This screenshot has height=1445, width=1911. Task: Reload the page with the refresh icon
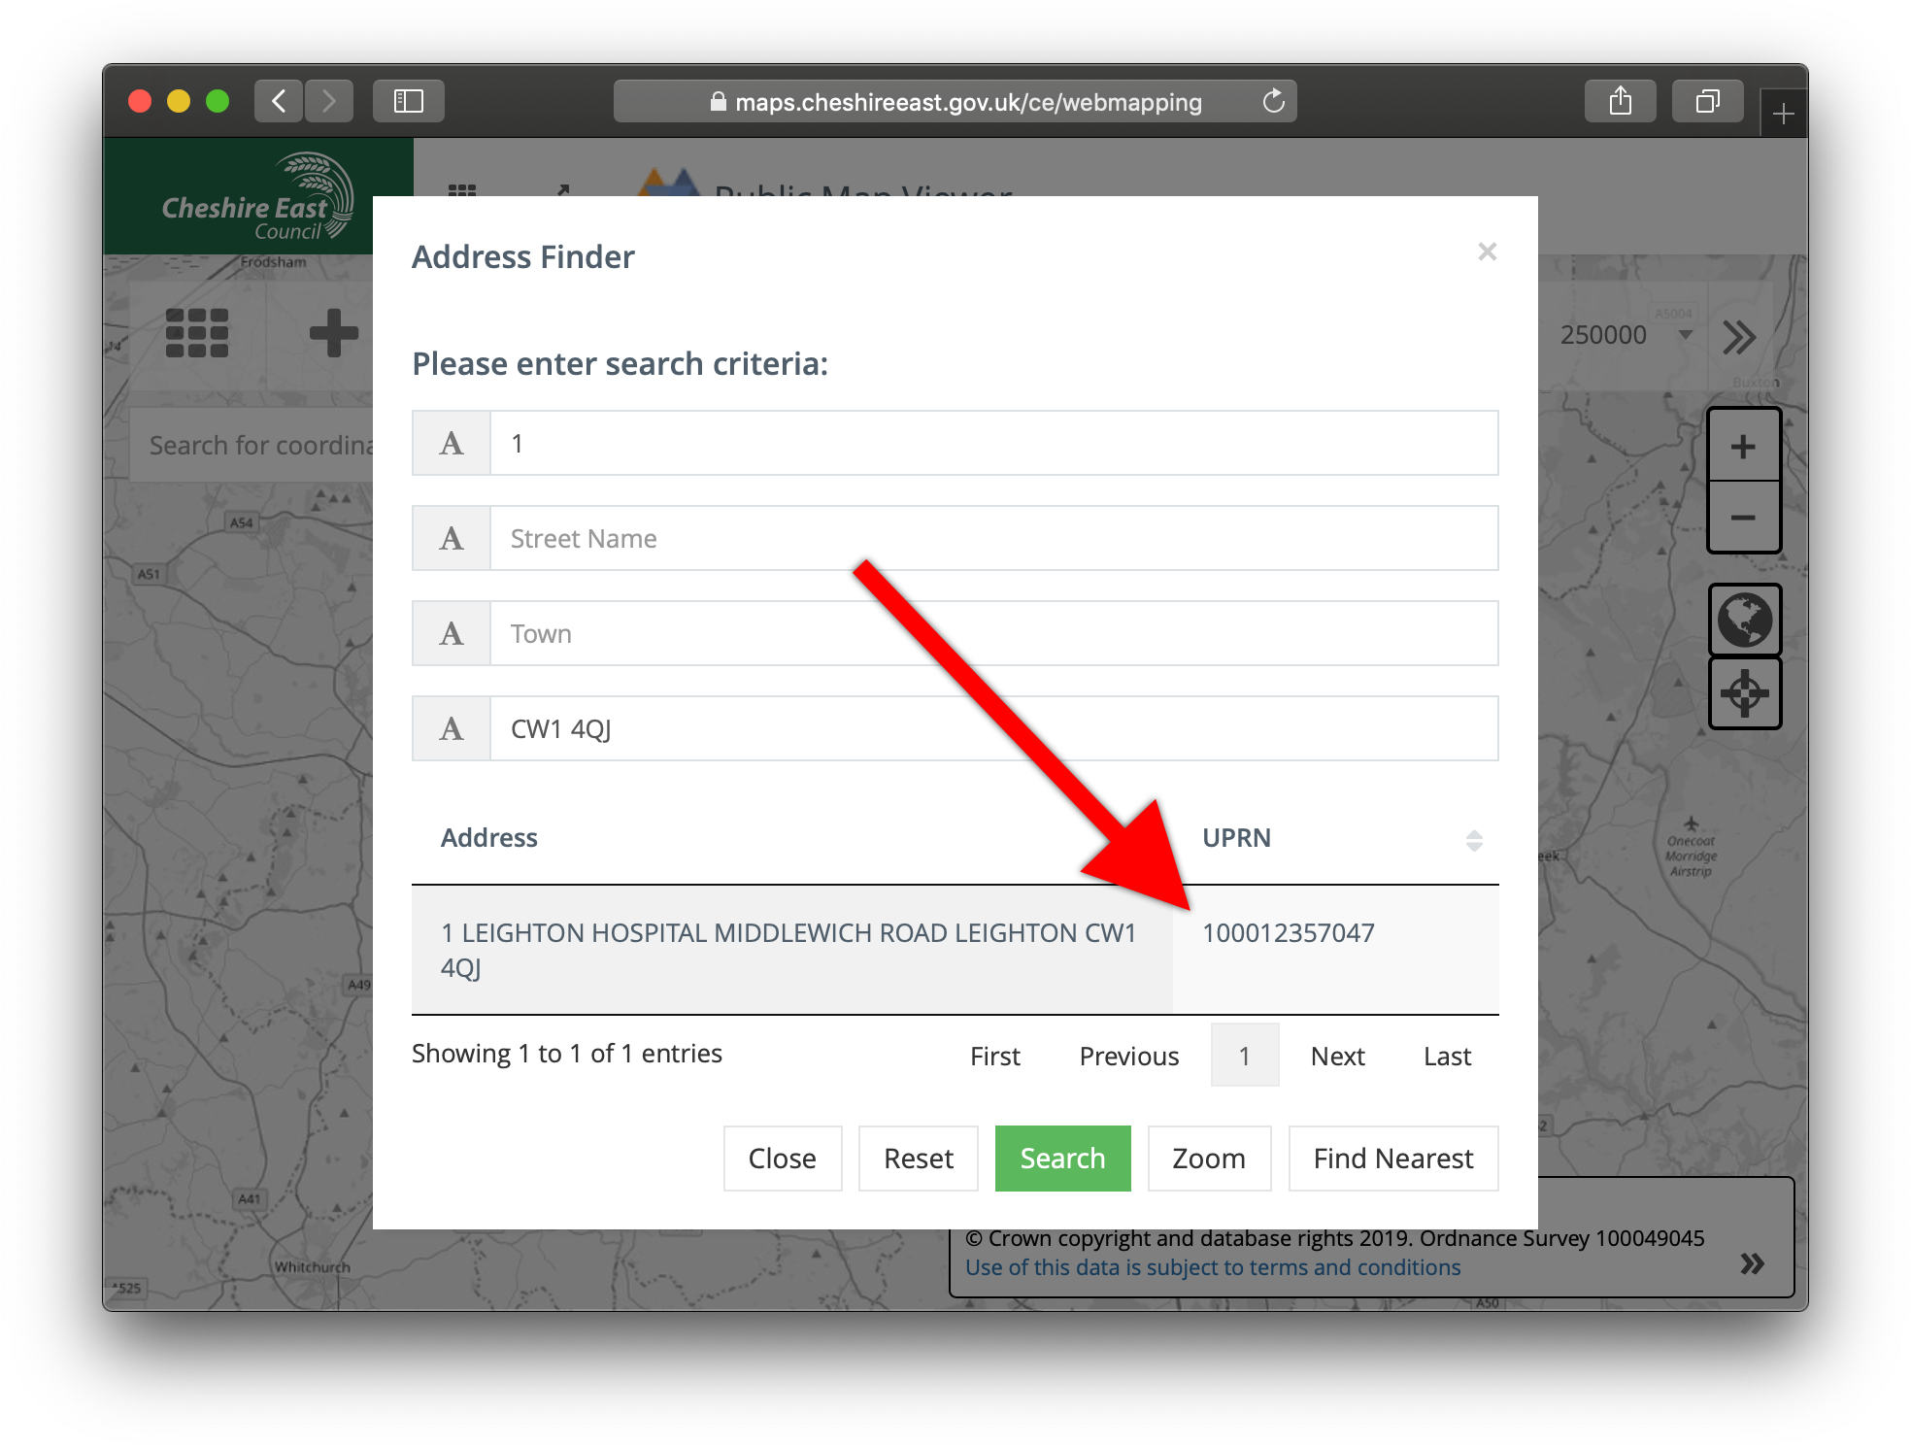click(1273, 101)
